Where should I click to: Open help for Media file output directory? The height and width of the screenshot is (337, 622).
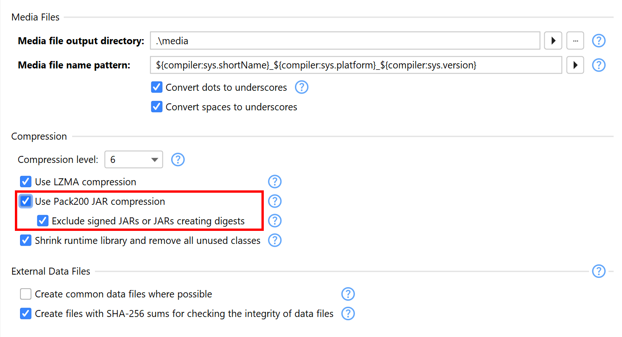pyautogui.click(x=598, y=41)
